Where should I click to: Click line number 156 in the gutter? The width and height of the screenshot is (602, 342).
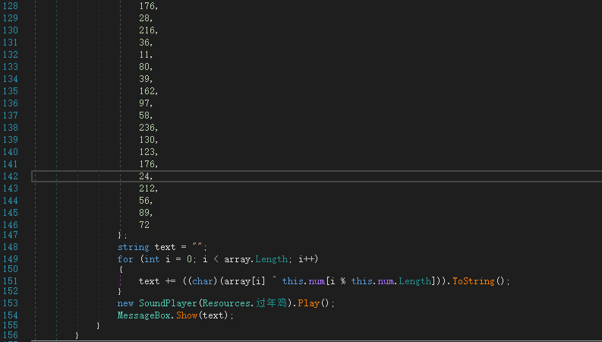[10, 335]
